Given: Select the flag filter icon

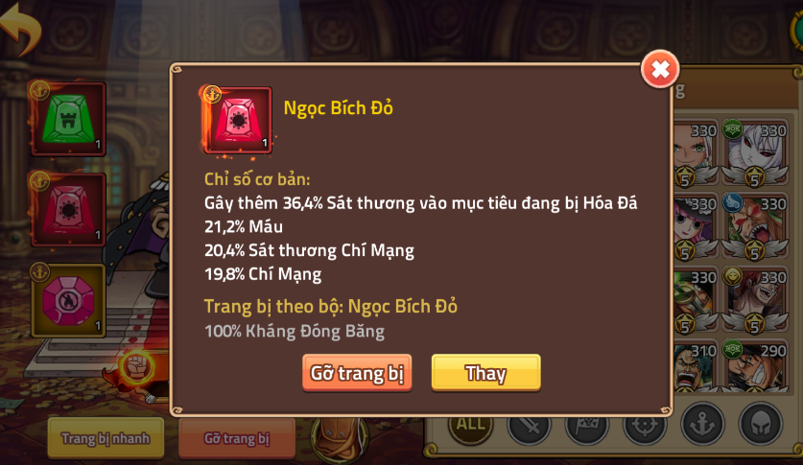Looking at the screenshot, I should tap(587, 425).
